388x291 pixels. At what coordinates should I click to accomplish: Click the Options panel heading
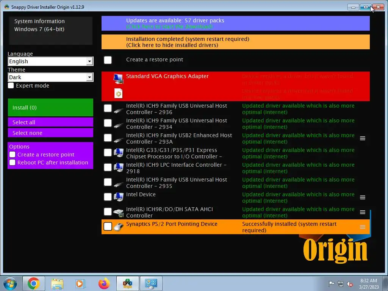[19, 147]
